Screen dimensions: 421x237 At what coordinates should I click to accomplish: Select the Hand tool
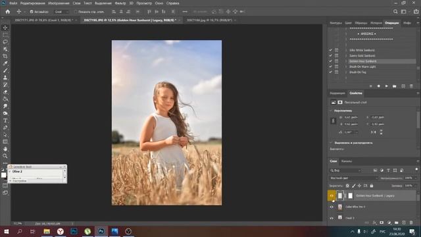coord(5,149)
